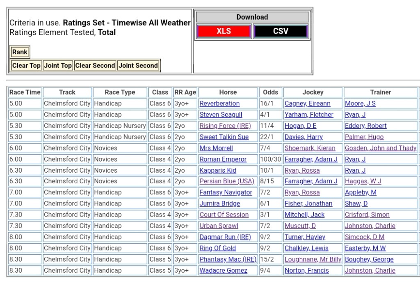The width and height of the screenshot is (420, 285).
Task: Download results as CSV file
Action: point(281,31)
